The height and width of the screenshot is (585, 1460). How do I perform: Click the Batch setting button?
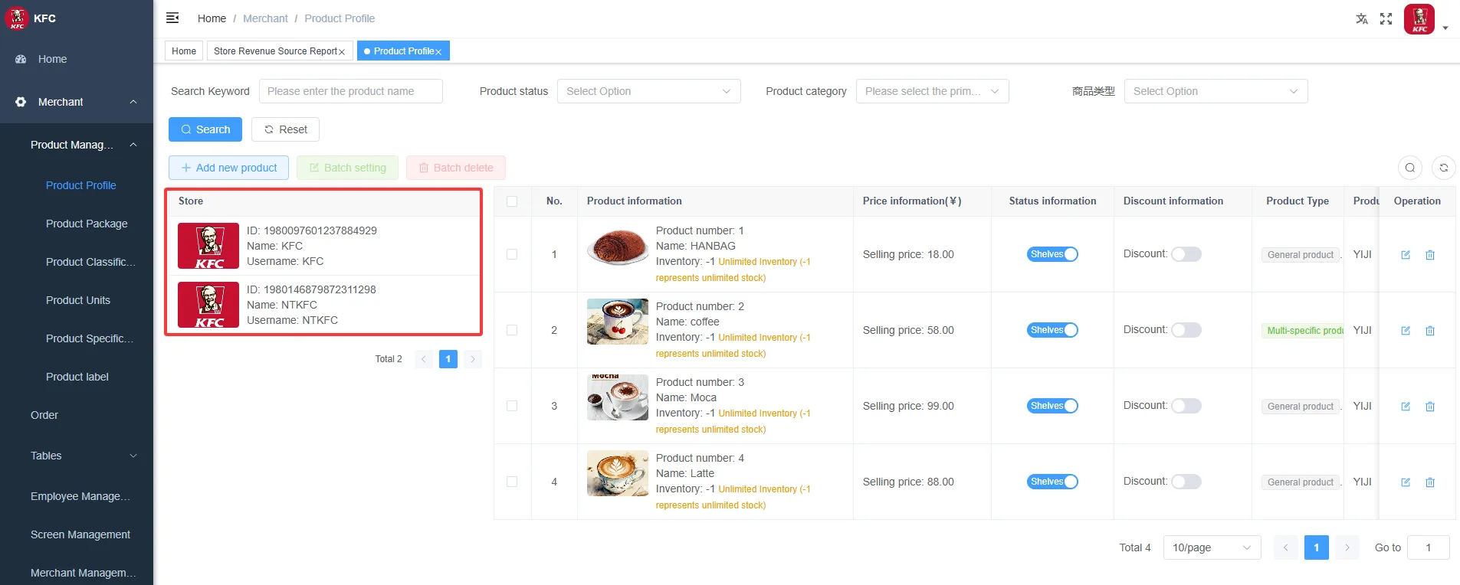pyautogui.click(x=347, y=168)
